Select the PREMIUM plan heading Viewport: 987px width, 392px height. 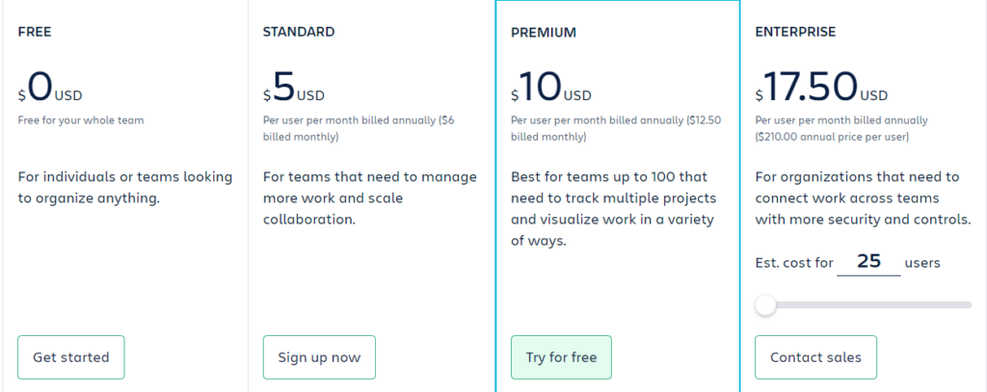tap(544, 33)
